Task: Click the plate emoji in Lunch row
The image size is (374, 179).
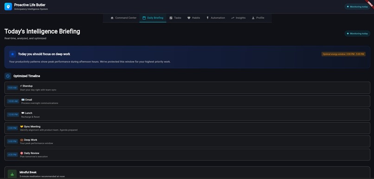Action: click(x=23, y=113)
